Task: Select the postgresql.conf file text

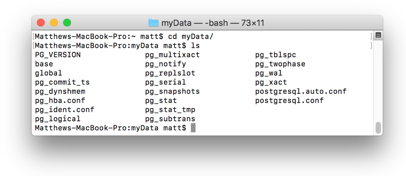Action: click(289, 100)
